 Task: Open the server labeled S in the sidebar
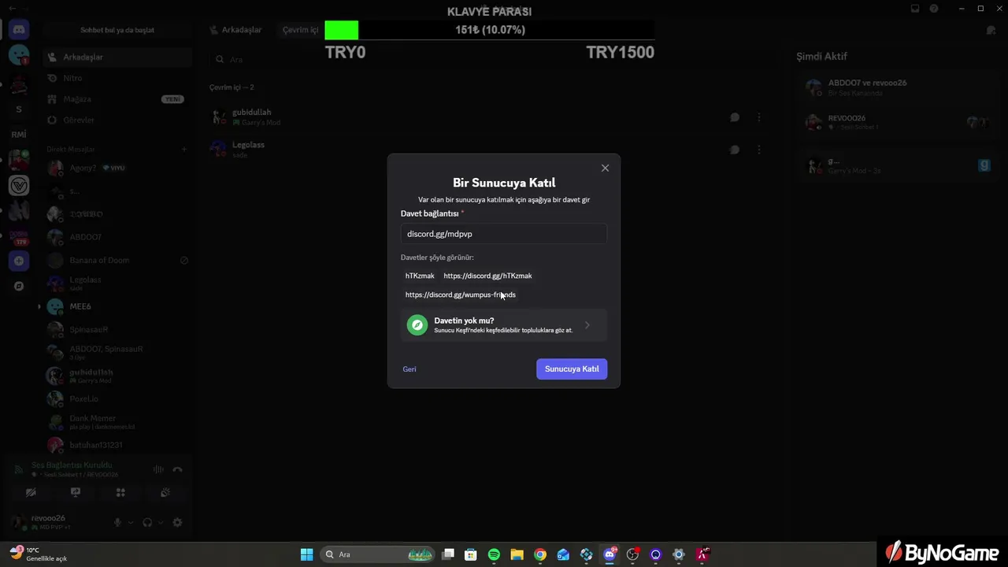(x=19, y=109)
